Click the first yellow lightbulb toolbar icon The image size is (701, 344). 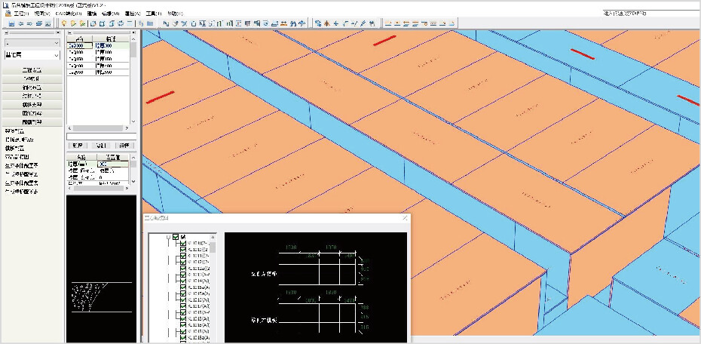64,23
